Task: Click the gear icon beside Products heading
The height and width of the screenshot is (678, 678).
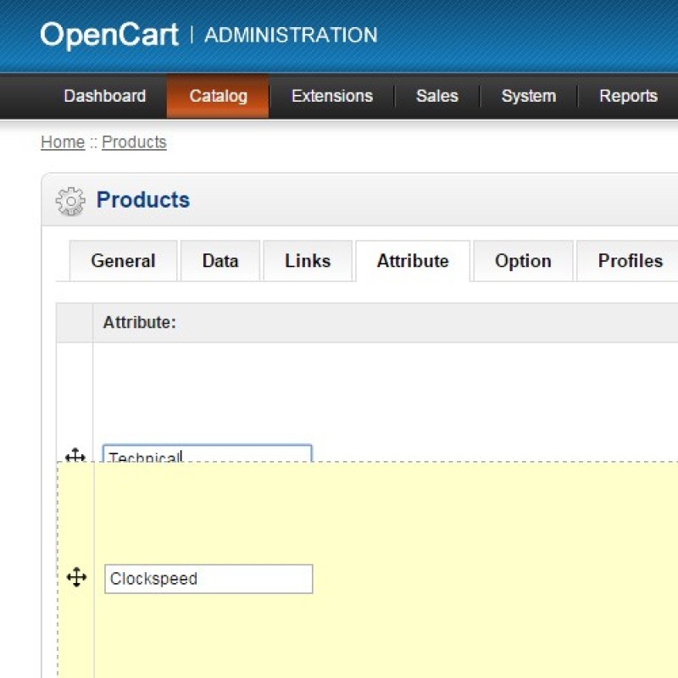Action: (x=69, y=201)
